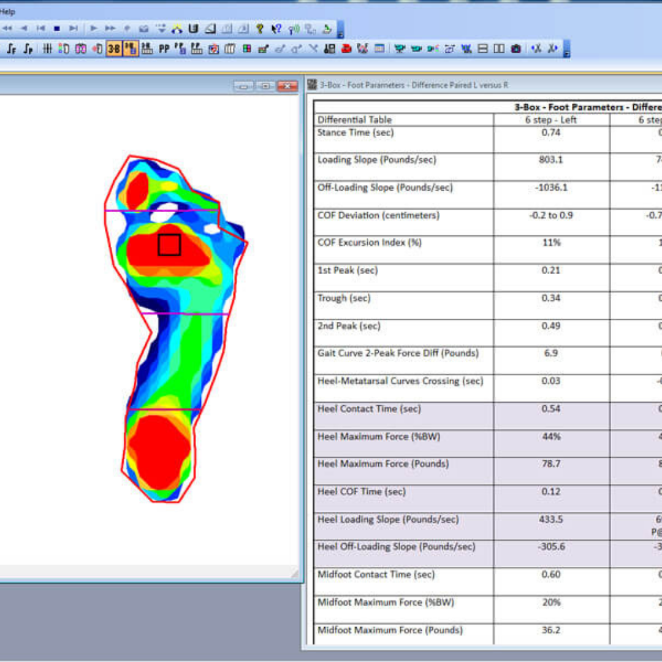Click the 3-B graph icon
The height and width of the screenshot is (662, 662).
(147, 49)
